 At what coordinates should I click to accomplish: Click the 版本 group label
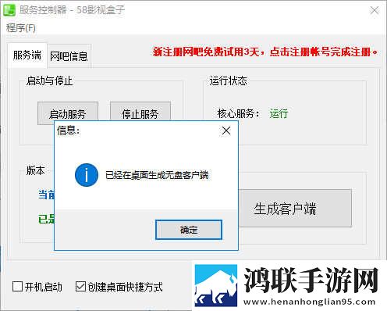tap(36, 171)
